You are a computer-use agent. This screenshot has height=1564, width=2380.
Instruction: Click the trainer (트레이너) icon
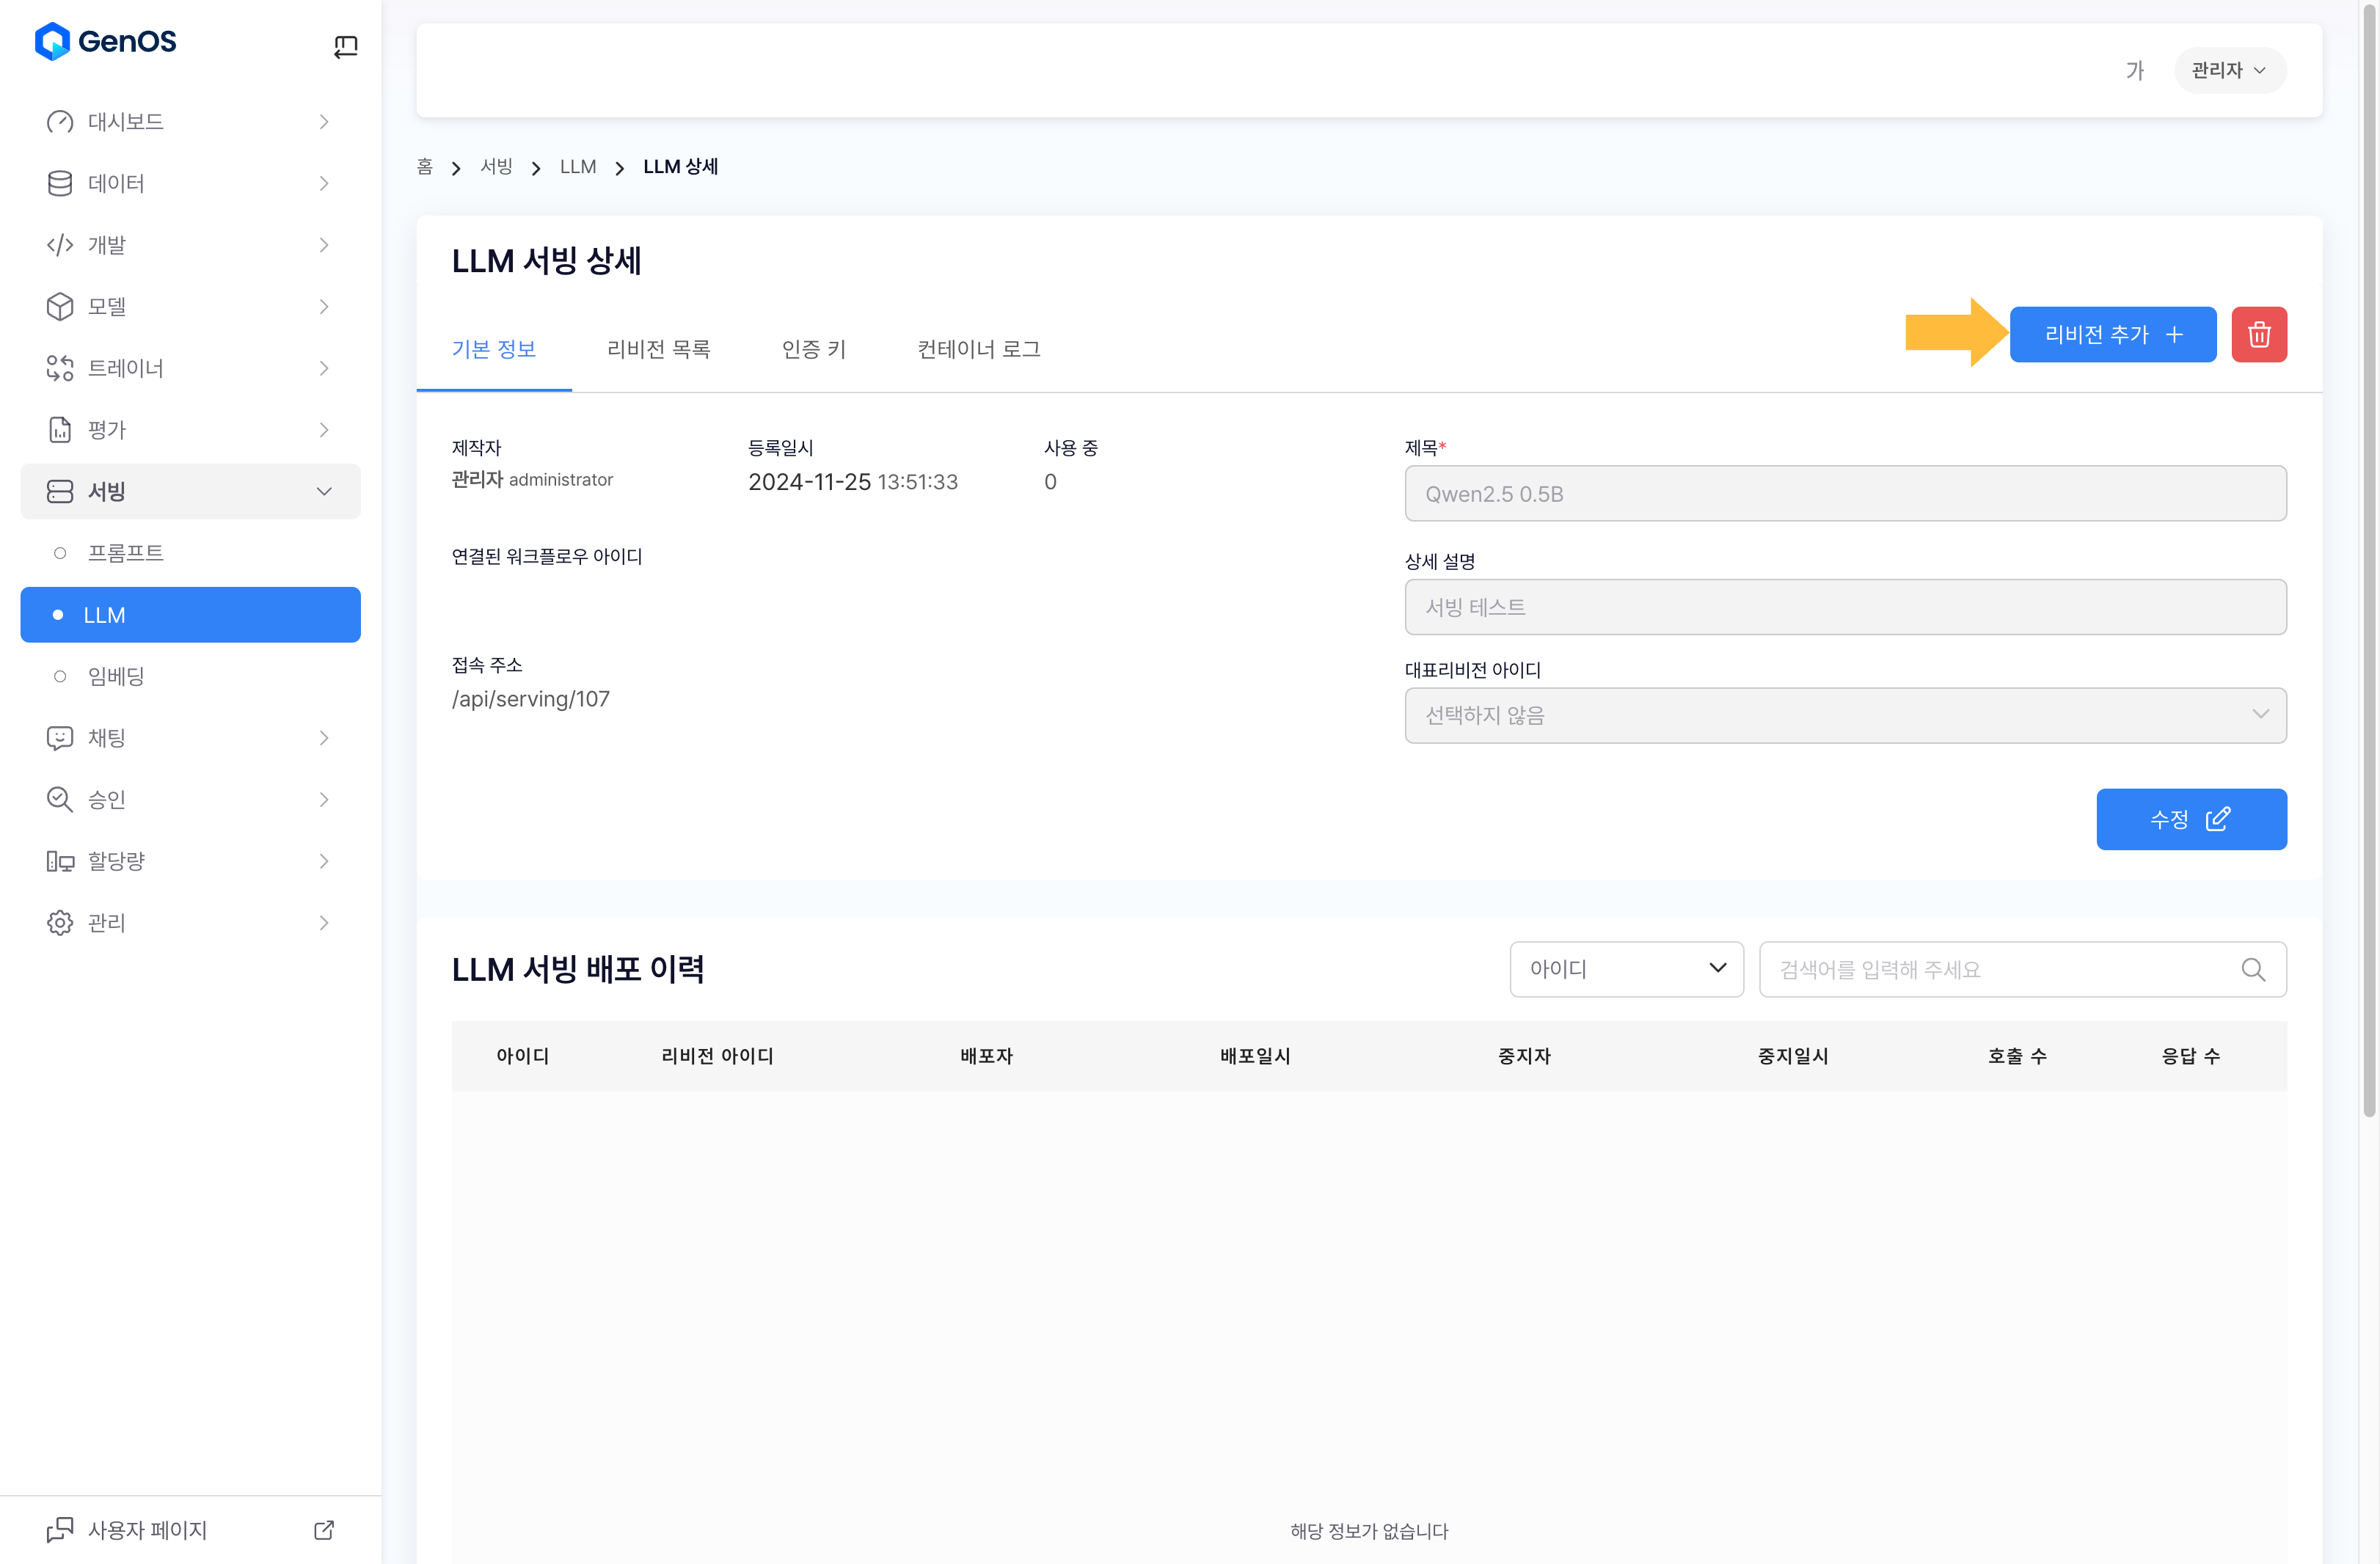[60, 368]
